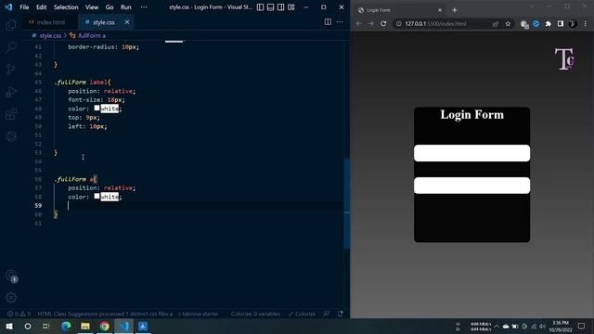Click Colorize: 0 variables status item
Viewport: 594px width, 334px height.
point(255,314)
